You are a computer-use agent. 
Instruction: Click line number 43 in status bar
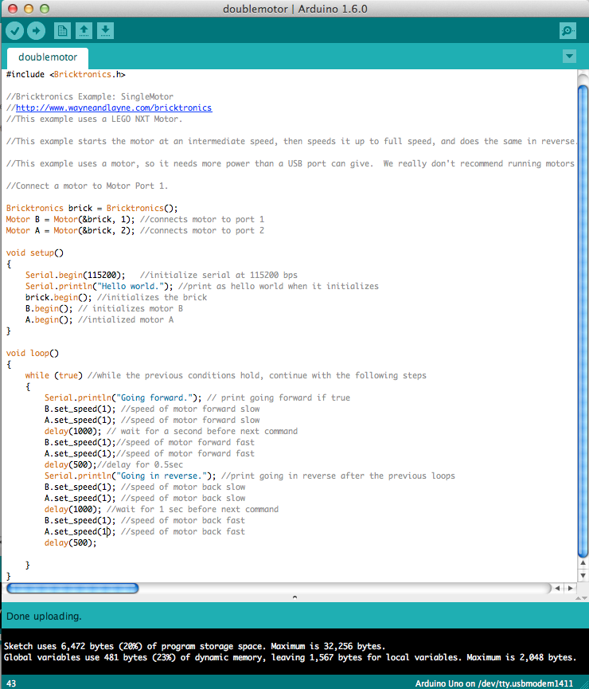point(11,683)
